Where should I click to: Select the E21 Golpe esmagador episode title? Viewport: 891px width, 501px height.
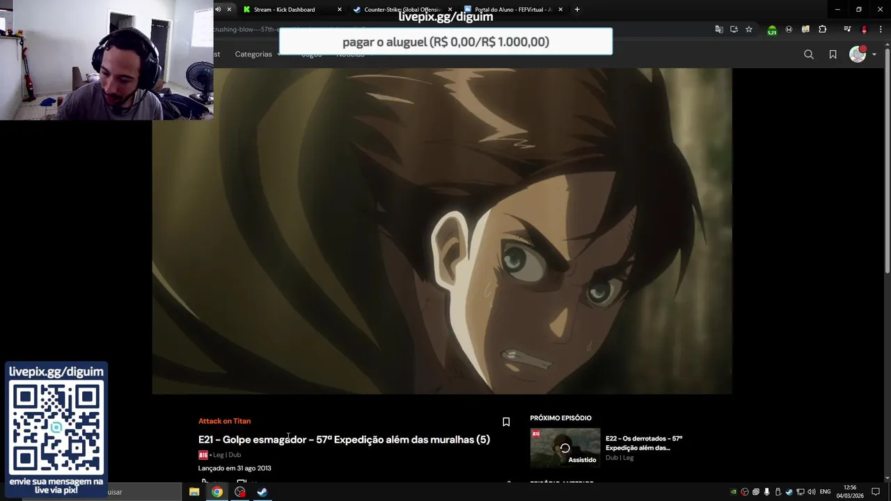pos(344,440)
